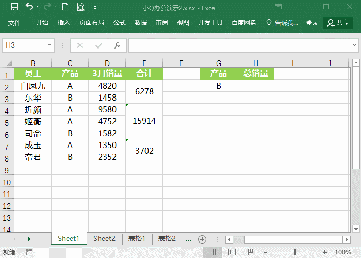The height and width of the screenshot is (258, 361).
Task: Open the 百度网盘 ribbon tab
Action: 244,22
